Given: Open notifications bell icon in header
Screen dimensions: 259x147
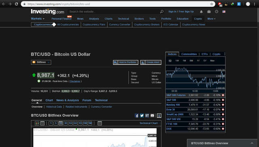Looking at the screenshot, I should 201,12.
